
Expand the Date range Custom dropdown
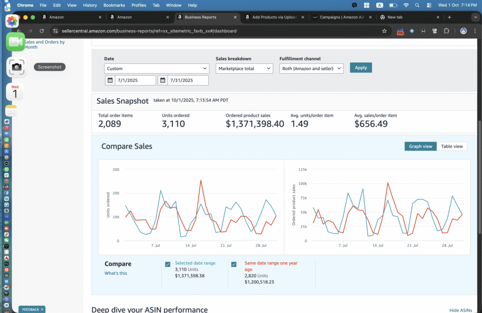tap(156, 68)
